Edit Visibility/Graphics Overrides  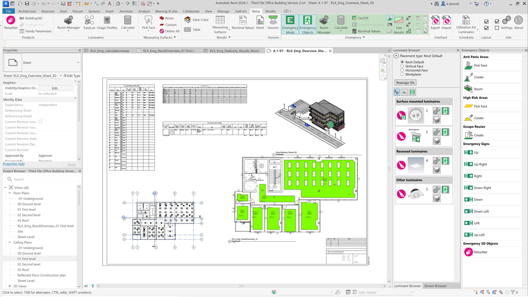pyautogui.click(x=56, y=88)
